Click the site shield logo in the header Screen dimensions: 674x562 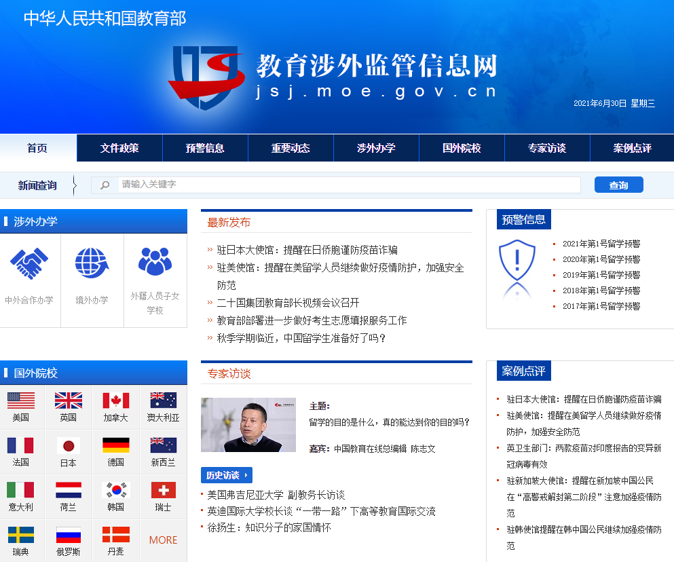pyautogui.click(x=206, y=77)
